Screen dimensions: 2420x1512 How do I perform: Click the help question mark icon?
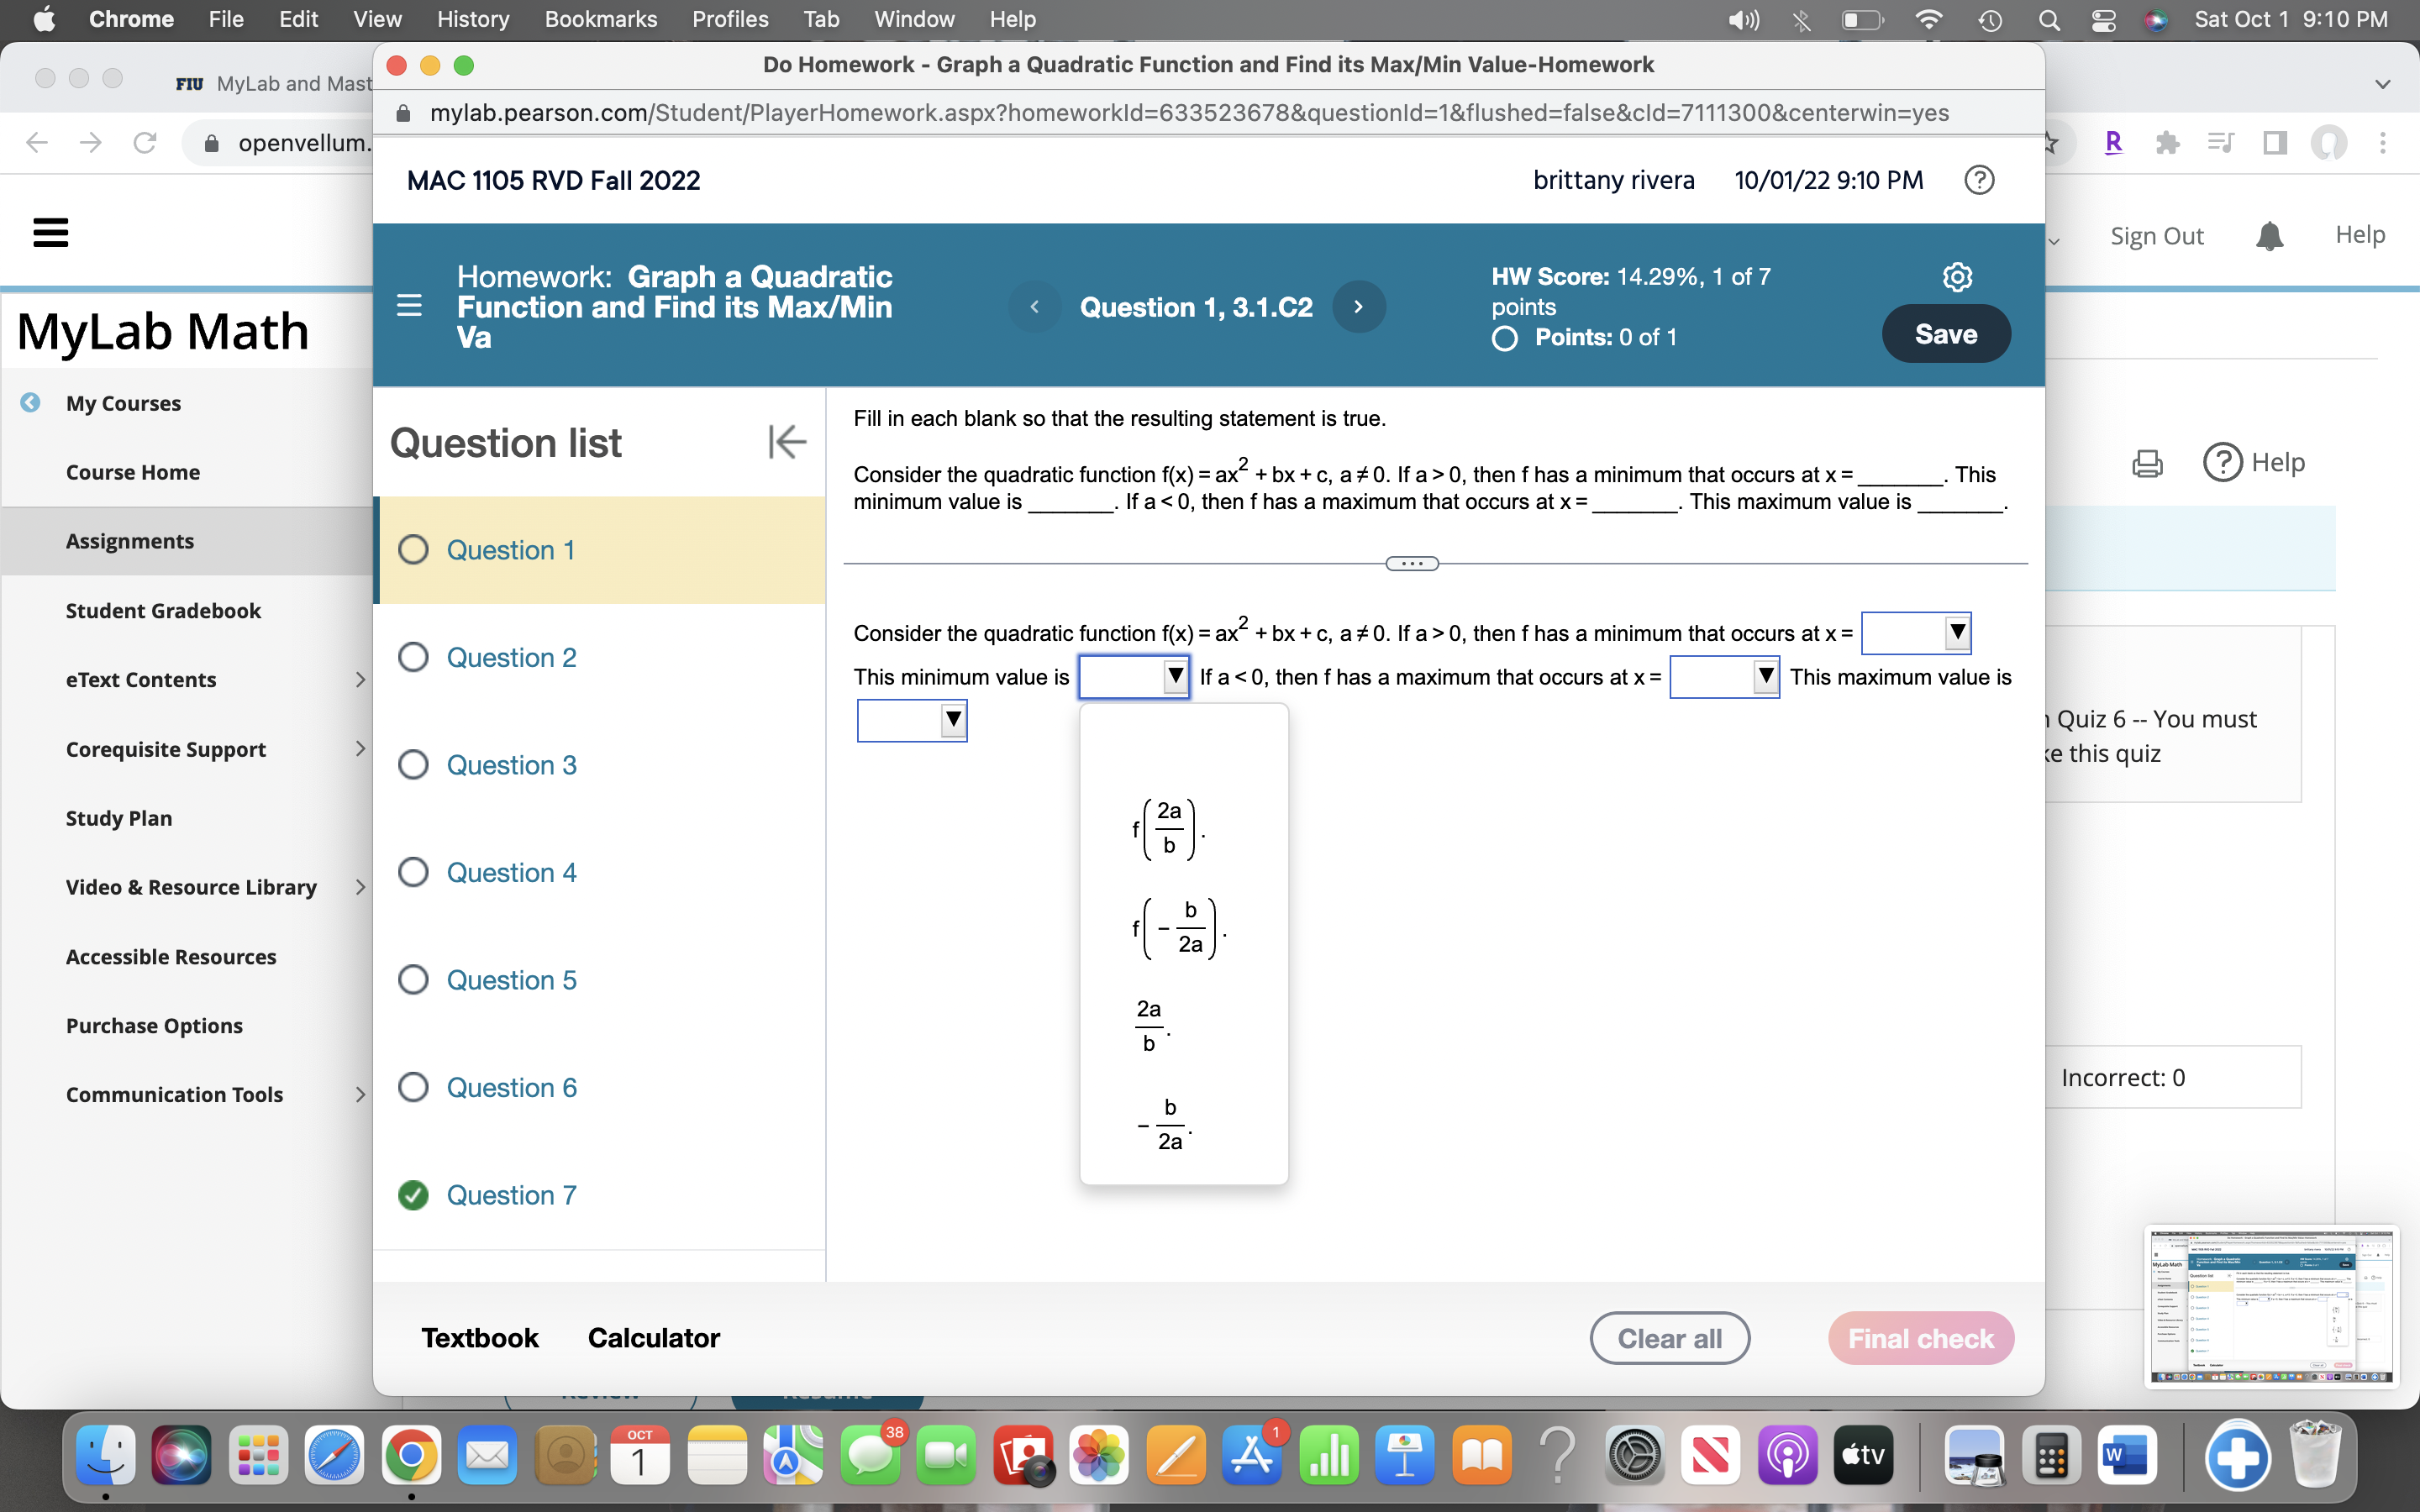coord(1979,180)
